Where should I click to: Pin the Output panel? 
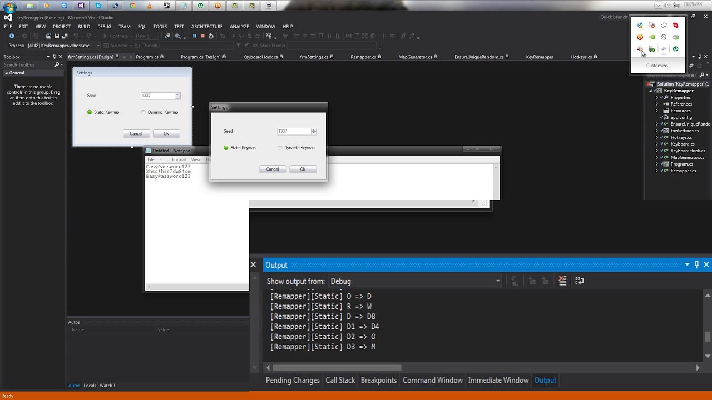point(696,264)
